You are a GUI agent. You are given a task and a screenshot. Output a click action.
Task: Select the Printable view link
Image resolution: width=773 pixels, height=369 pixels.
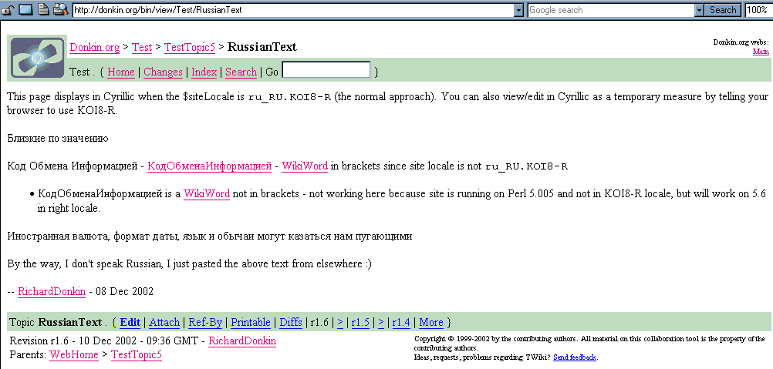251,322
